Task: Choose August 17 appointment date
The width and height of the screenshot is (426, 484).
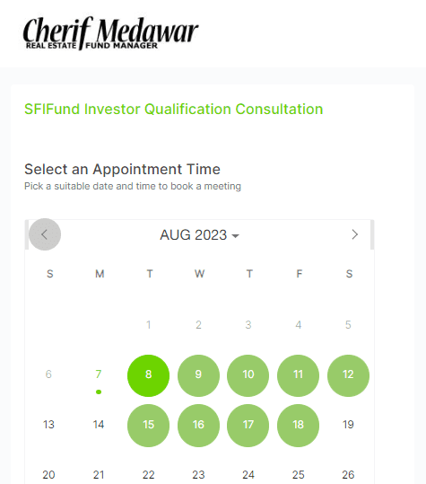Action: point(248,426)
